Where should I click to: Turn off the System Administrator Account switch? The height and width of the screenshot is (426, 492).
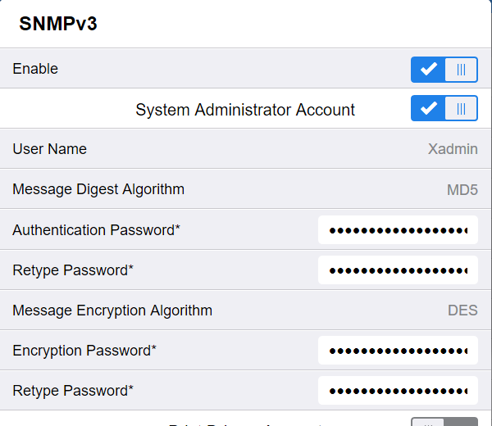[444, 109]
